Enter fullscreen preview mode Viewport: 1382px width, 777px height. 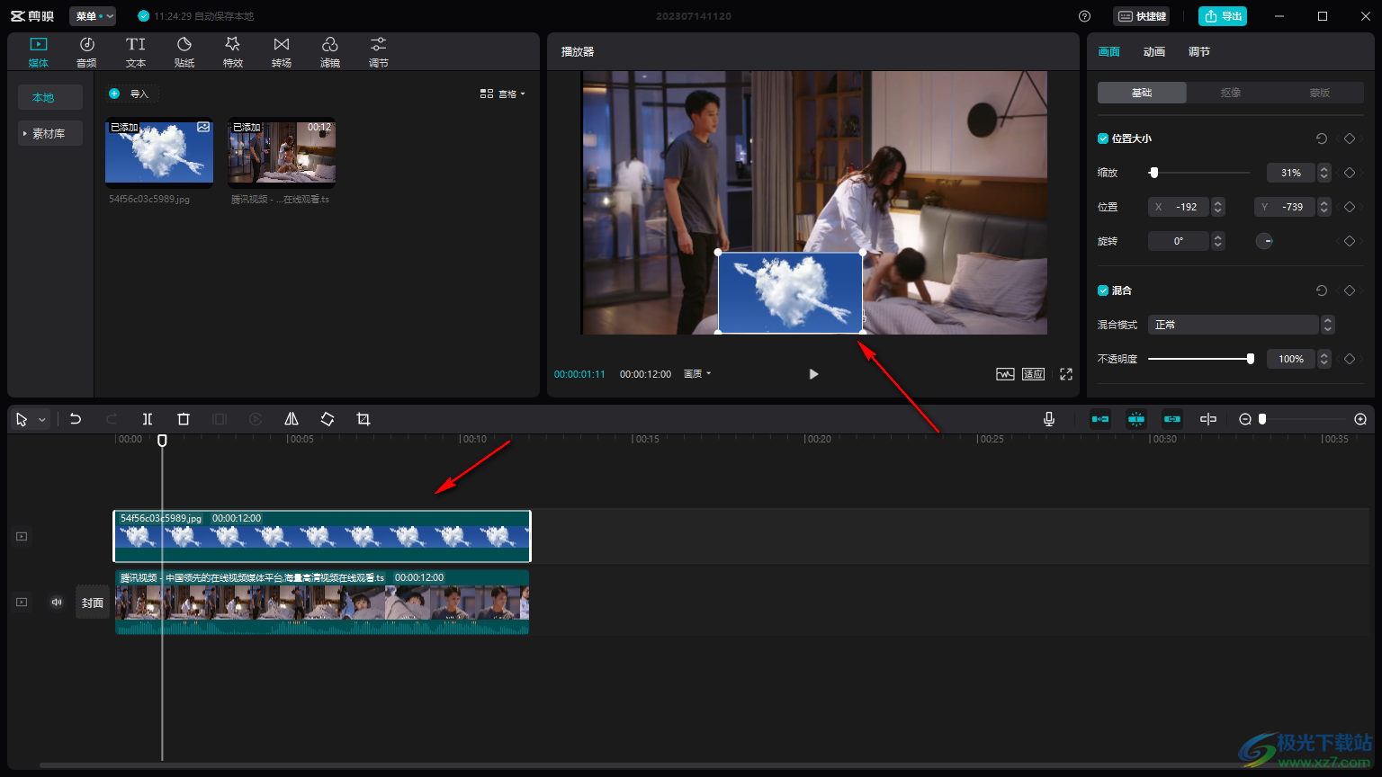1066,374
